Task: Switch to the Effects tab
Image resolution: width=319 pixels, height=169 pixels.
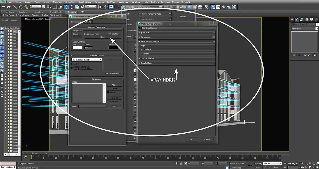Action: click(x=88, y=22)
